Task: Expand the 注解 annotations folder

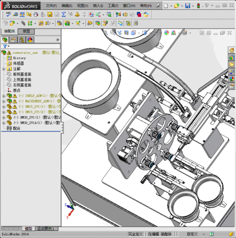Action: pyautogui.click(x=4, y=69)
